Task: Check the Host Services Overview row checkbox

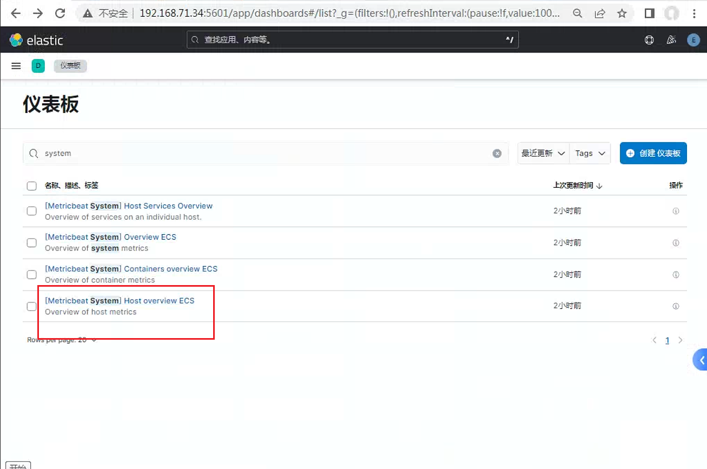Action: pos(32,211)
